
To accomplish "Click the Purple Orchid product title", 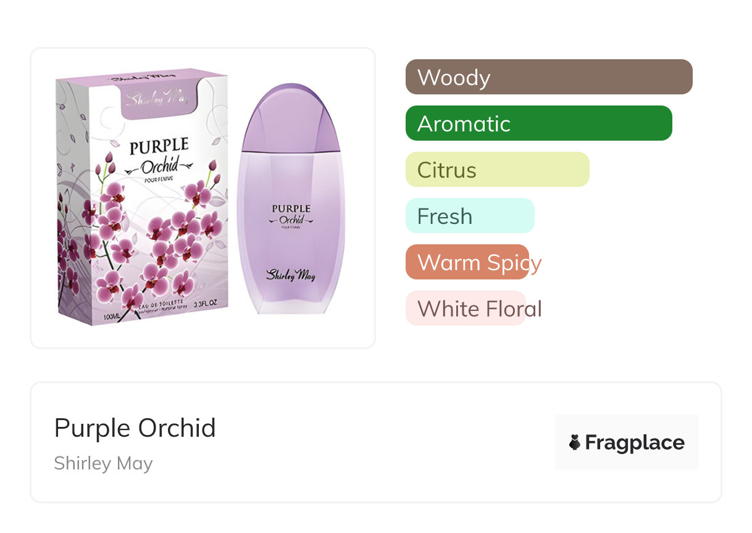I will 135,428.
